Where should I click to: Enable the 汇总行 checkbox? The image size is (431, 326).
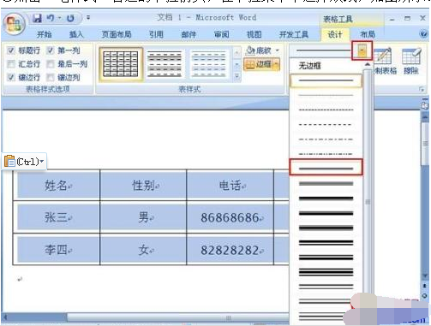point(11,64)
